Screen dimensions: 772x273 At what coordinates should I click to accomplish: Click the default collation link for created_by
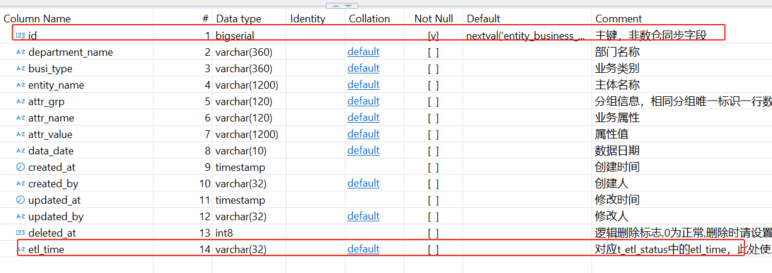(363, 183)
